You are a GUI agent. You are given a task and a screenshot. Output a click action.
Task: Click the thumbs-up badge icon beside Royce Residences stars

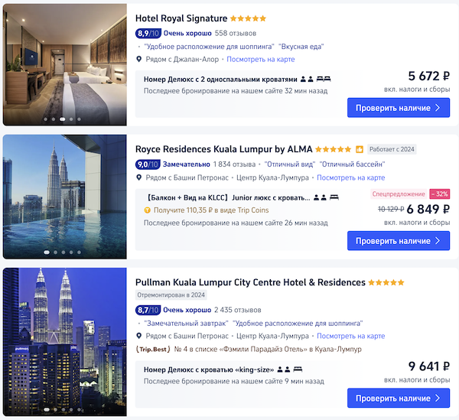point(360,149)
